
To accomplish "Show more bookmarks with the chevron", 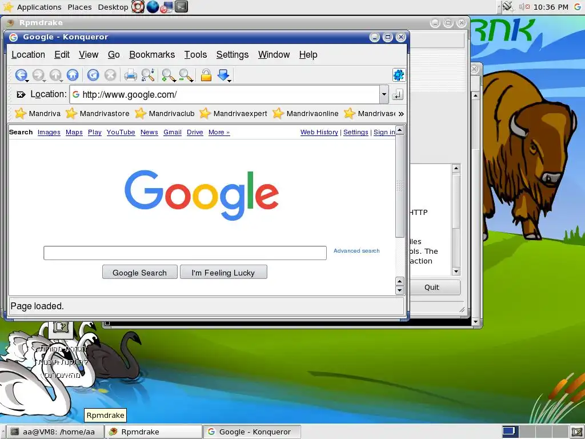I will click(401, 114).
